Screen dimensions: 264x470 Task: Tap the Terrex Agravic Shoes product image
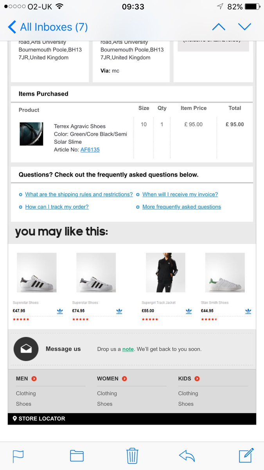(x=31, y=134)
